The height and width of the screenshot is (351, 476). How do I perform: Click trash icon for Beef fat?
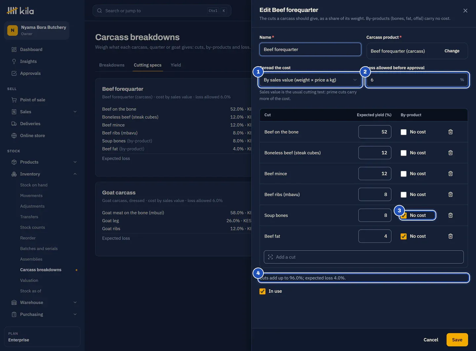[x=450, y=236]
